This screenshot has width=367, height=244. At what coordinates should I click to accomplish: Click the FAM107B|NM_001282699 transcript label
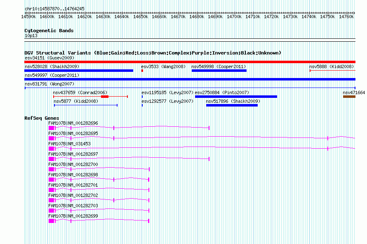pyautogui.click(x=73, y=216)
